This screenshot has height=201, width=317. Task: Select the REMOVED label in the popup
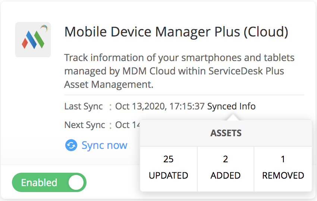[283, 175]
